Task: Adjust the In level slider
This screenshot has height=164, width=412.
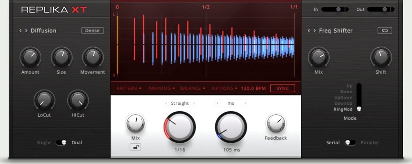Action: (x=335, y=9)
